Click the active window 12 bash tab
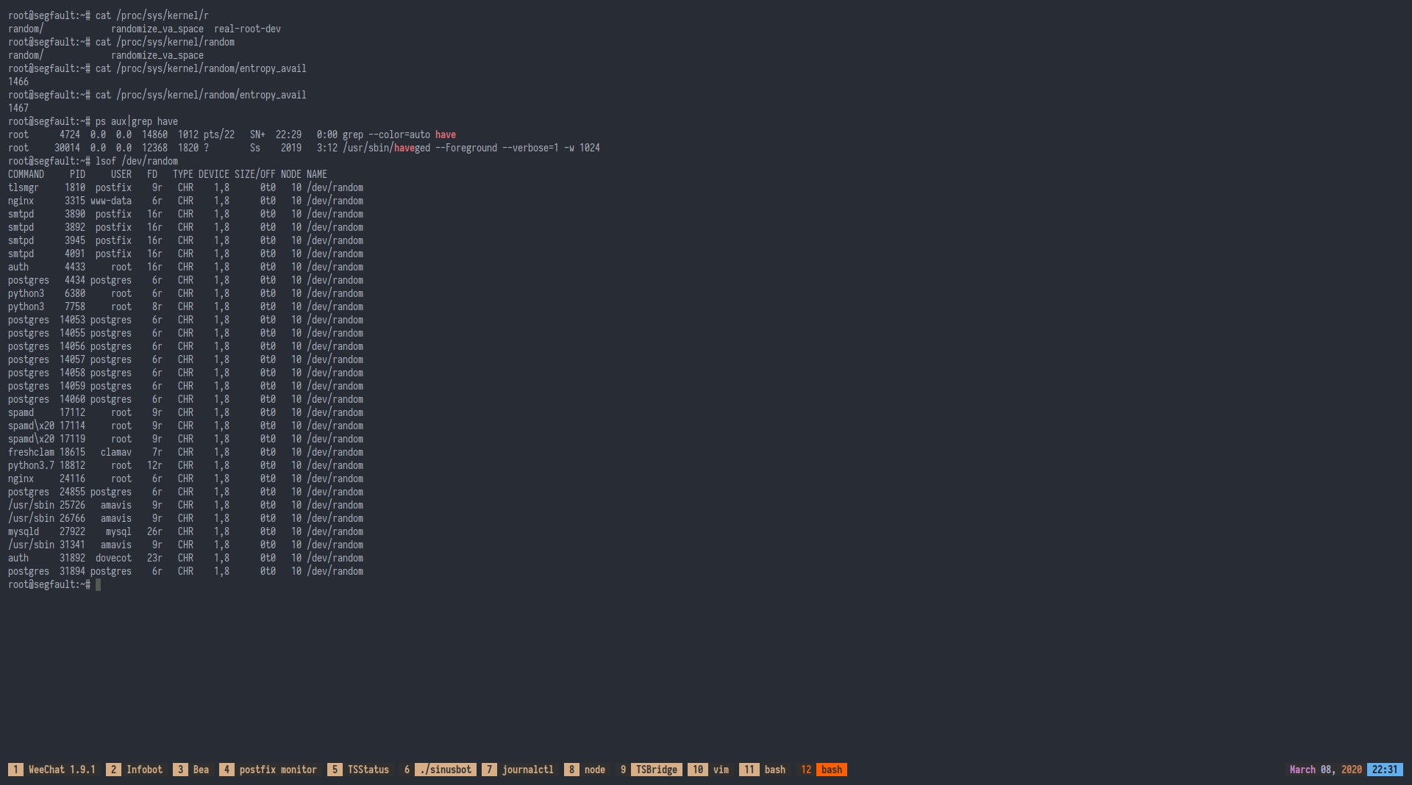The image size is (1412, 785). (831, 770)
